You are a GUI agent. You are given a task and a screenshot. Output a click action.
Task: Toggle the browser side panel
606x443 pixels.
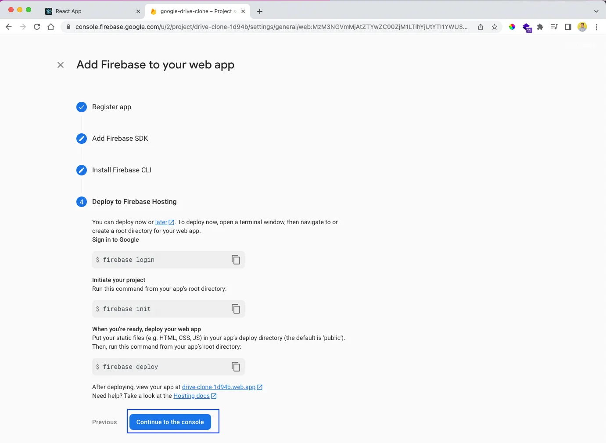point(568,27)
